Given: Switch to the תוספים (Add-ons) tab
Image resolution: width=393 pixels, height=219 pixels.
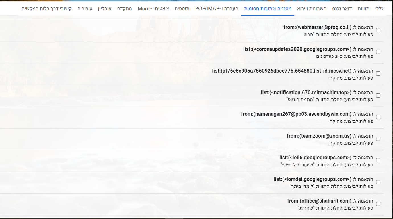Looking at the screenshot, I should [182, 9].
